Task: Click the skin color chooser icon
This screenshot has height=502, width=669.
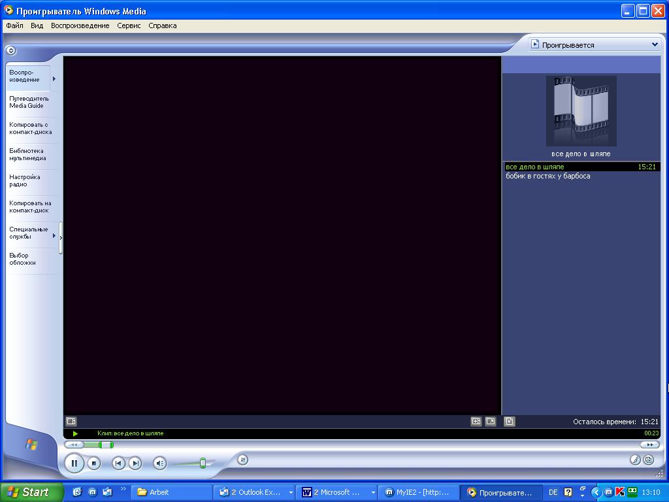Action: [x=635, y=460]
